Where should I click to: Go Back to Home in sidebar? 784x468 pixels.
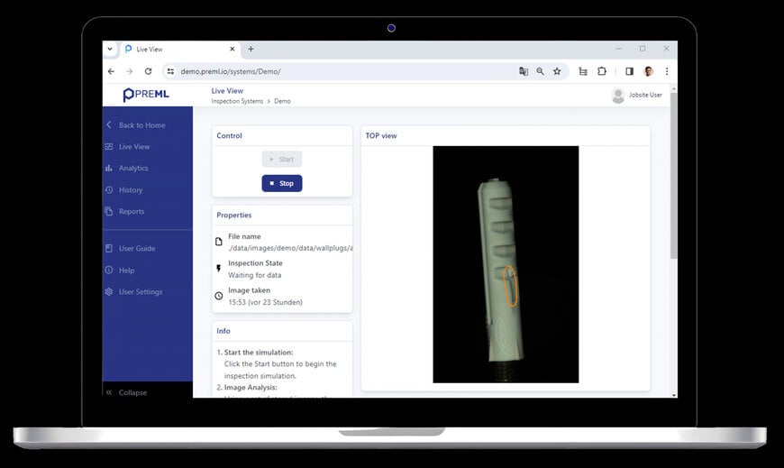coord(142,125)
